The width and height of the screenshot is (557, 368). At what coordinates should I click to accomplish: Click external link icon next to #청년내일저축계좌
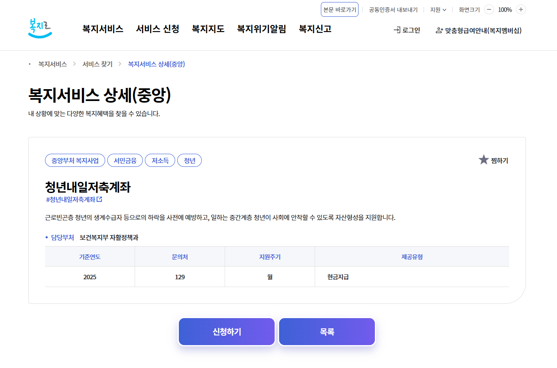pyautogui.click(x=99, y=200)
